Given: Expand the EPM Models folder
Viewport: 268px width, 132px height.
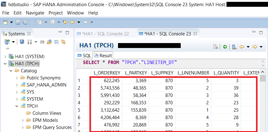Looking at the screenshot, I should click(x=23, y=120).
